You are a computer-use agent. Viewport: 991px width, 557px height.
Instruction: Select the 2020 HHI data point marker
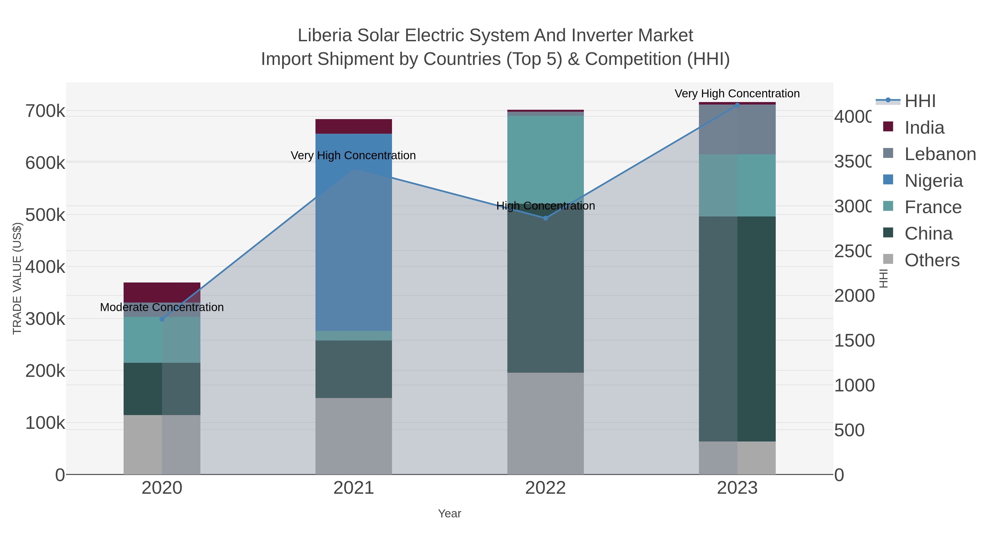(162, 319)
